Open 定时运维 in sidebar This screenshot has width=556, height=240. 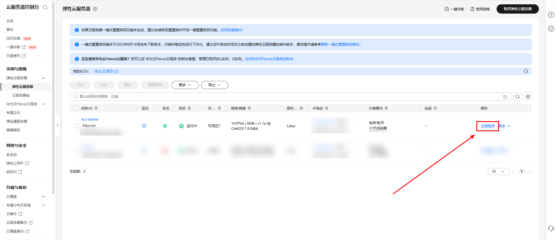(13, 38)
